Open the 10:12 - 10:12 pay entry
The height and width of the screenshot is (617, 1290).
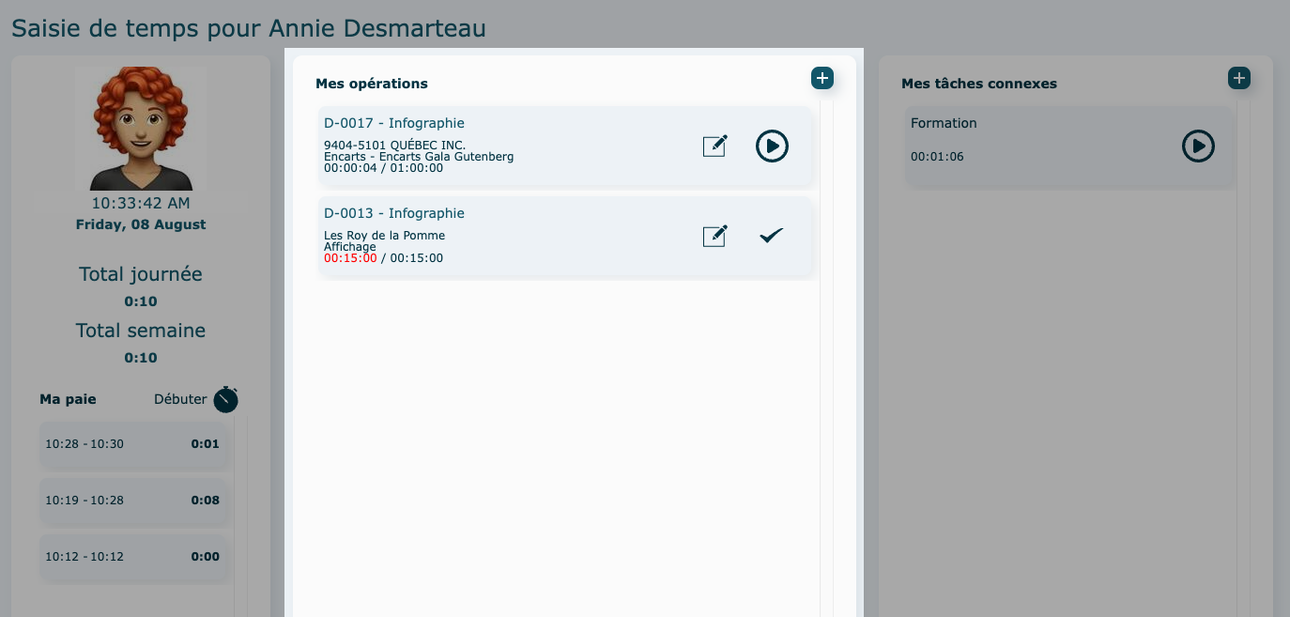(x=131, y=557)
